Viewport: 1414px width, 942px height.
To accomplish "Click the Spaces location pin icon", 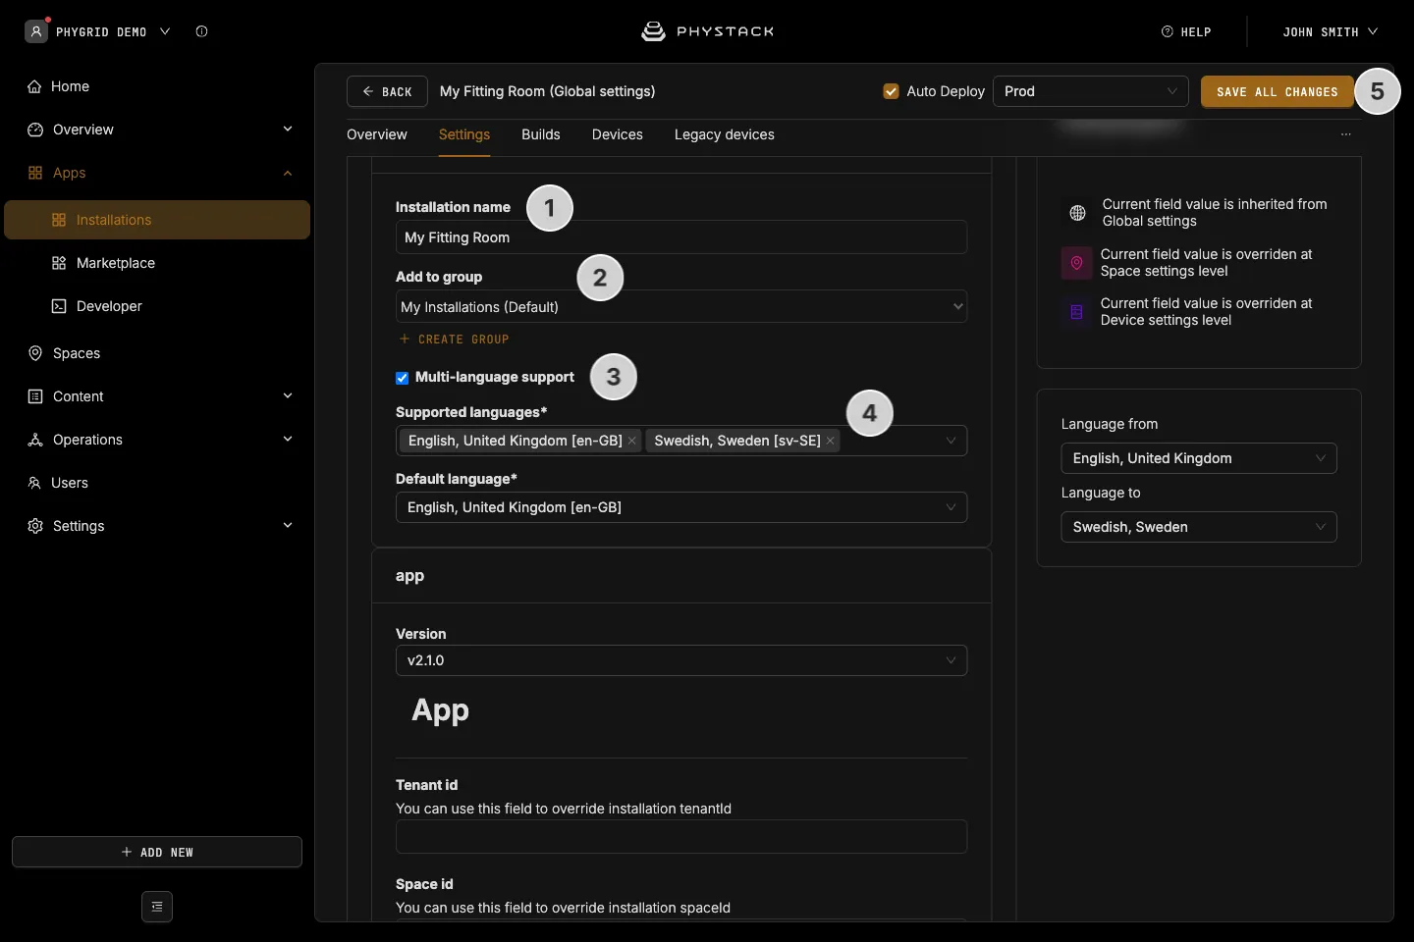I will pos(35,353).
